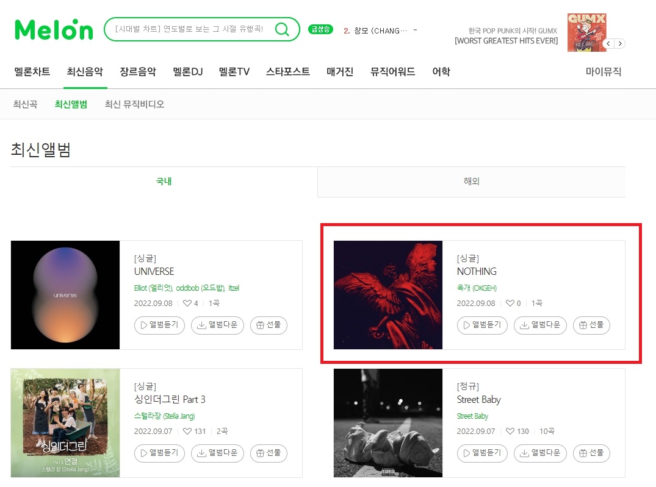Click the Melon logo
Image resolution: width=656 pixels, height=487 pixels.
click(54, 29)
